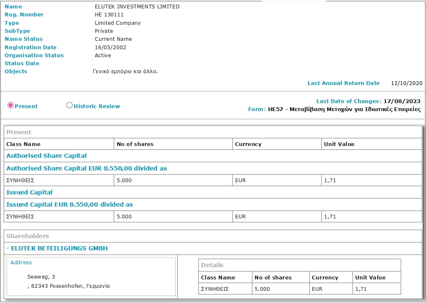This screenshot has width=426, height=303.
Task: Click registration date 16/05/2002
Action: click(110, 48)
